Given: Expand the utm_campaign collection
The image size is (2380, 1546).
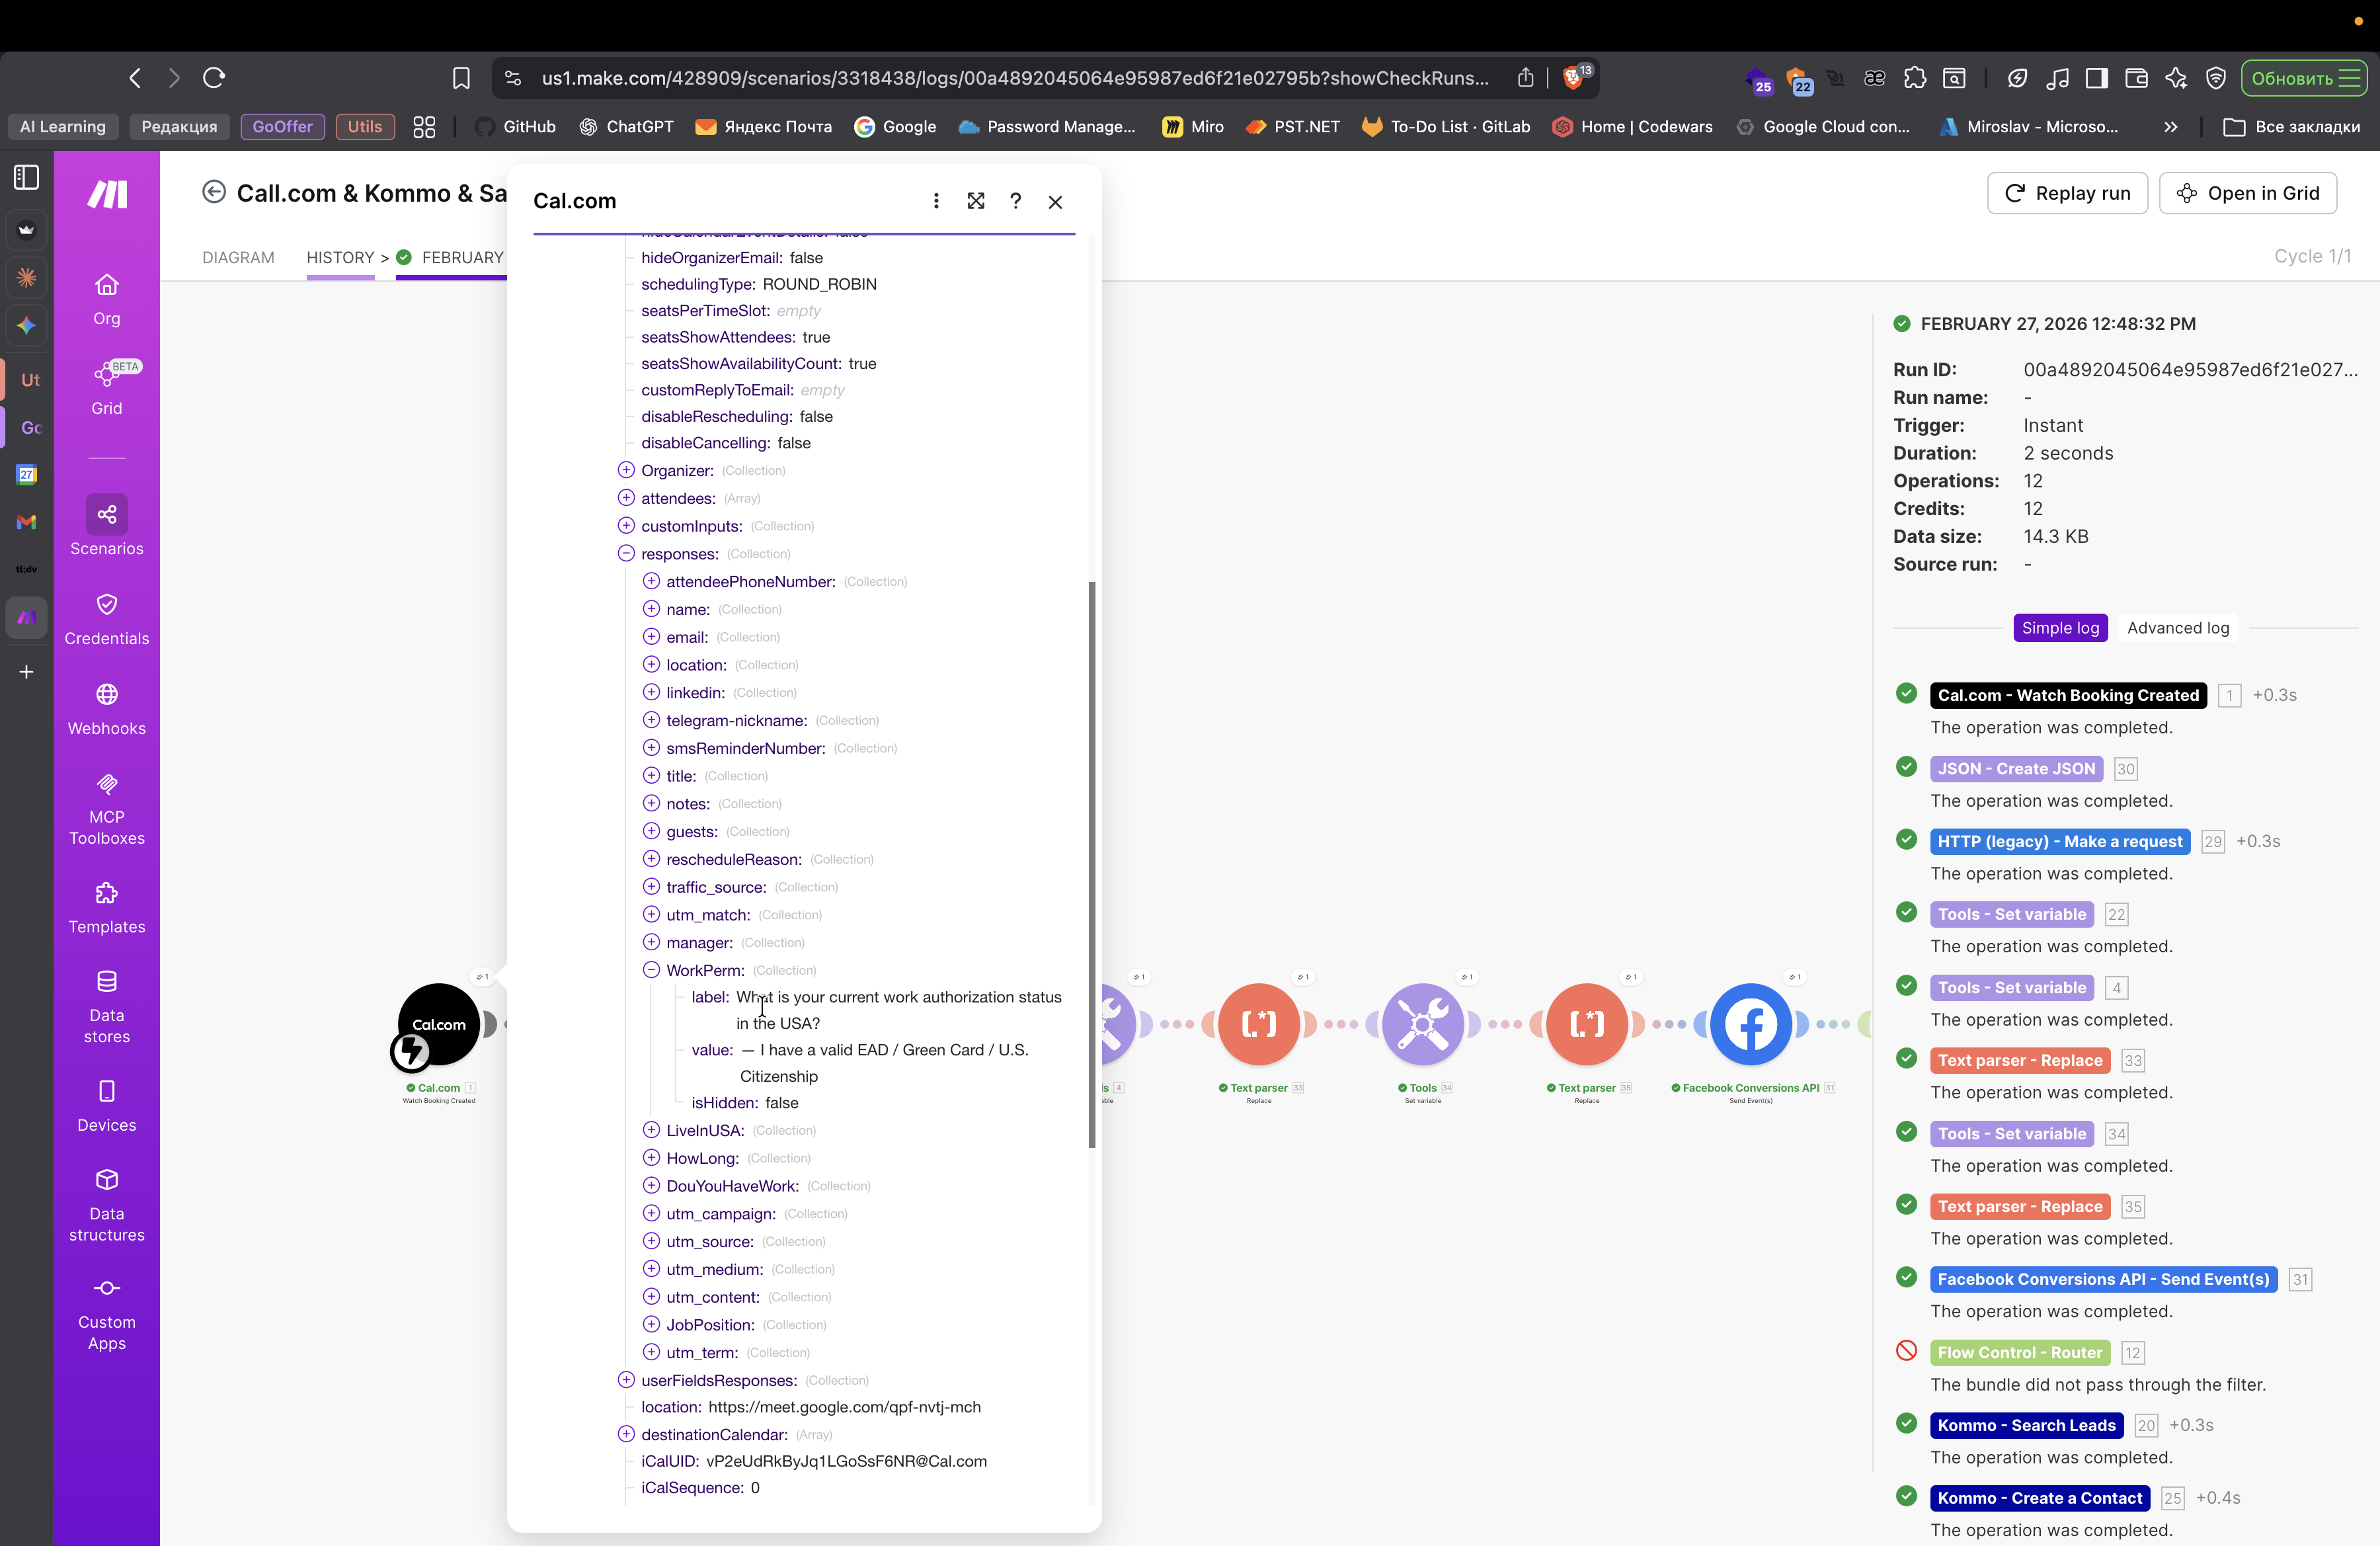Looking at the screenshot, I should (x=651, y=1213).
